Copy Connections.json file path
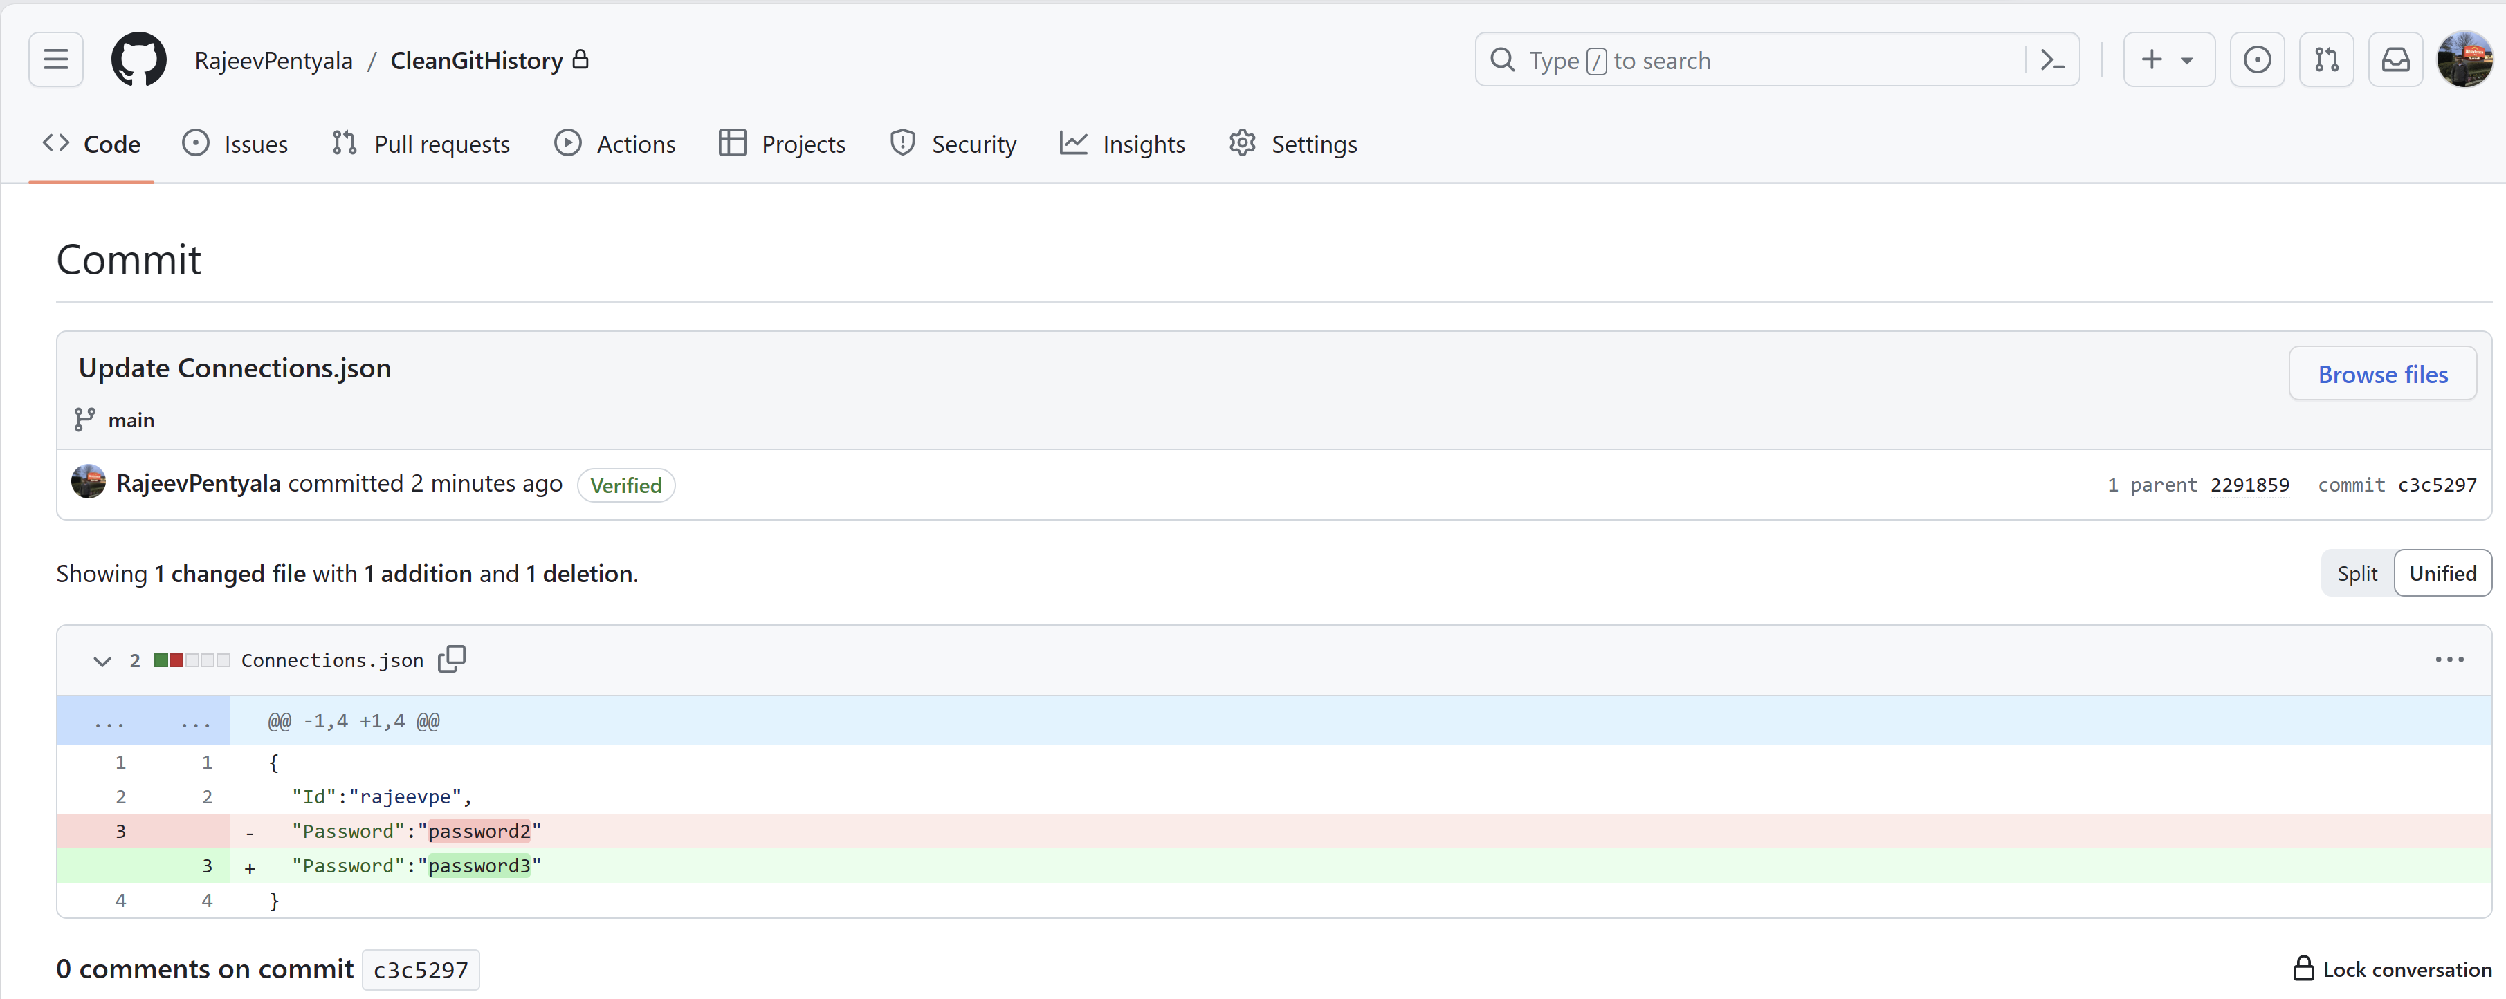The image size is (2506, 999). (451, 660)
